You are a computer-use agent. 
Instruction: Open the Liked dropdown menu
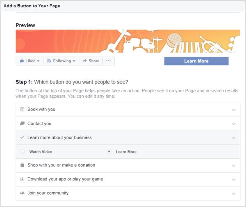tap(38, 61)
